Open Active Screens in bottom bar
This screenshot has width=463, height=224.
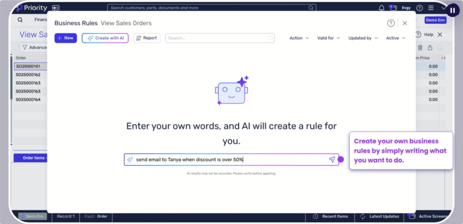(x=433, y=216)
